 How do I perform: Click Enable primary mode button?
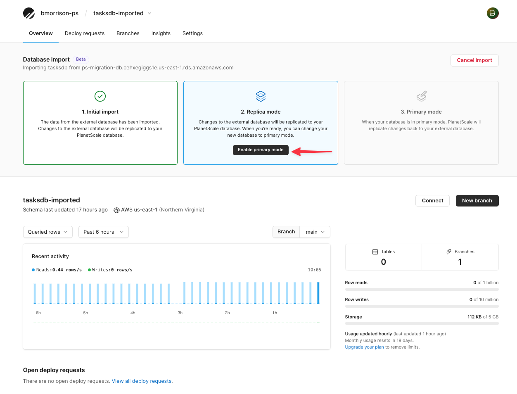point(261,150)
